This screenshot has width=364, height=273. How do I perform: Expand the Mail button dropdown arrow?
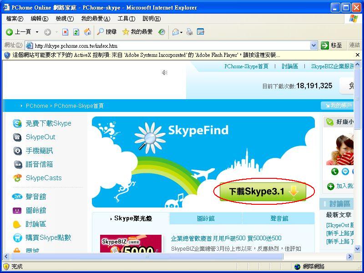(x=181, y=32)
